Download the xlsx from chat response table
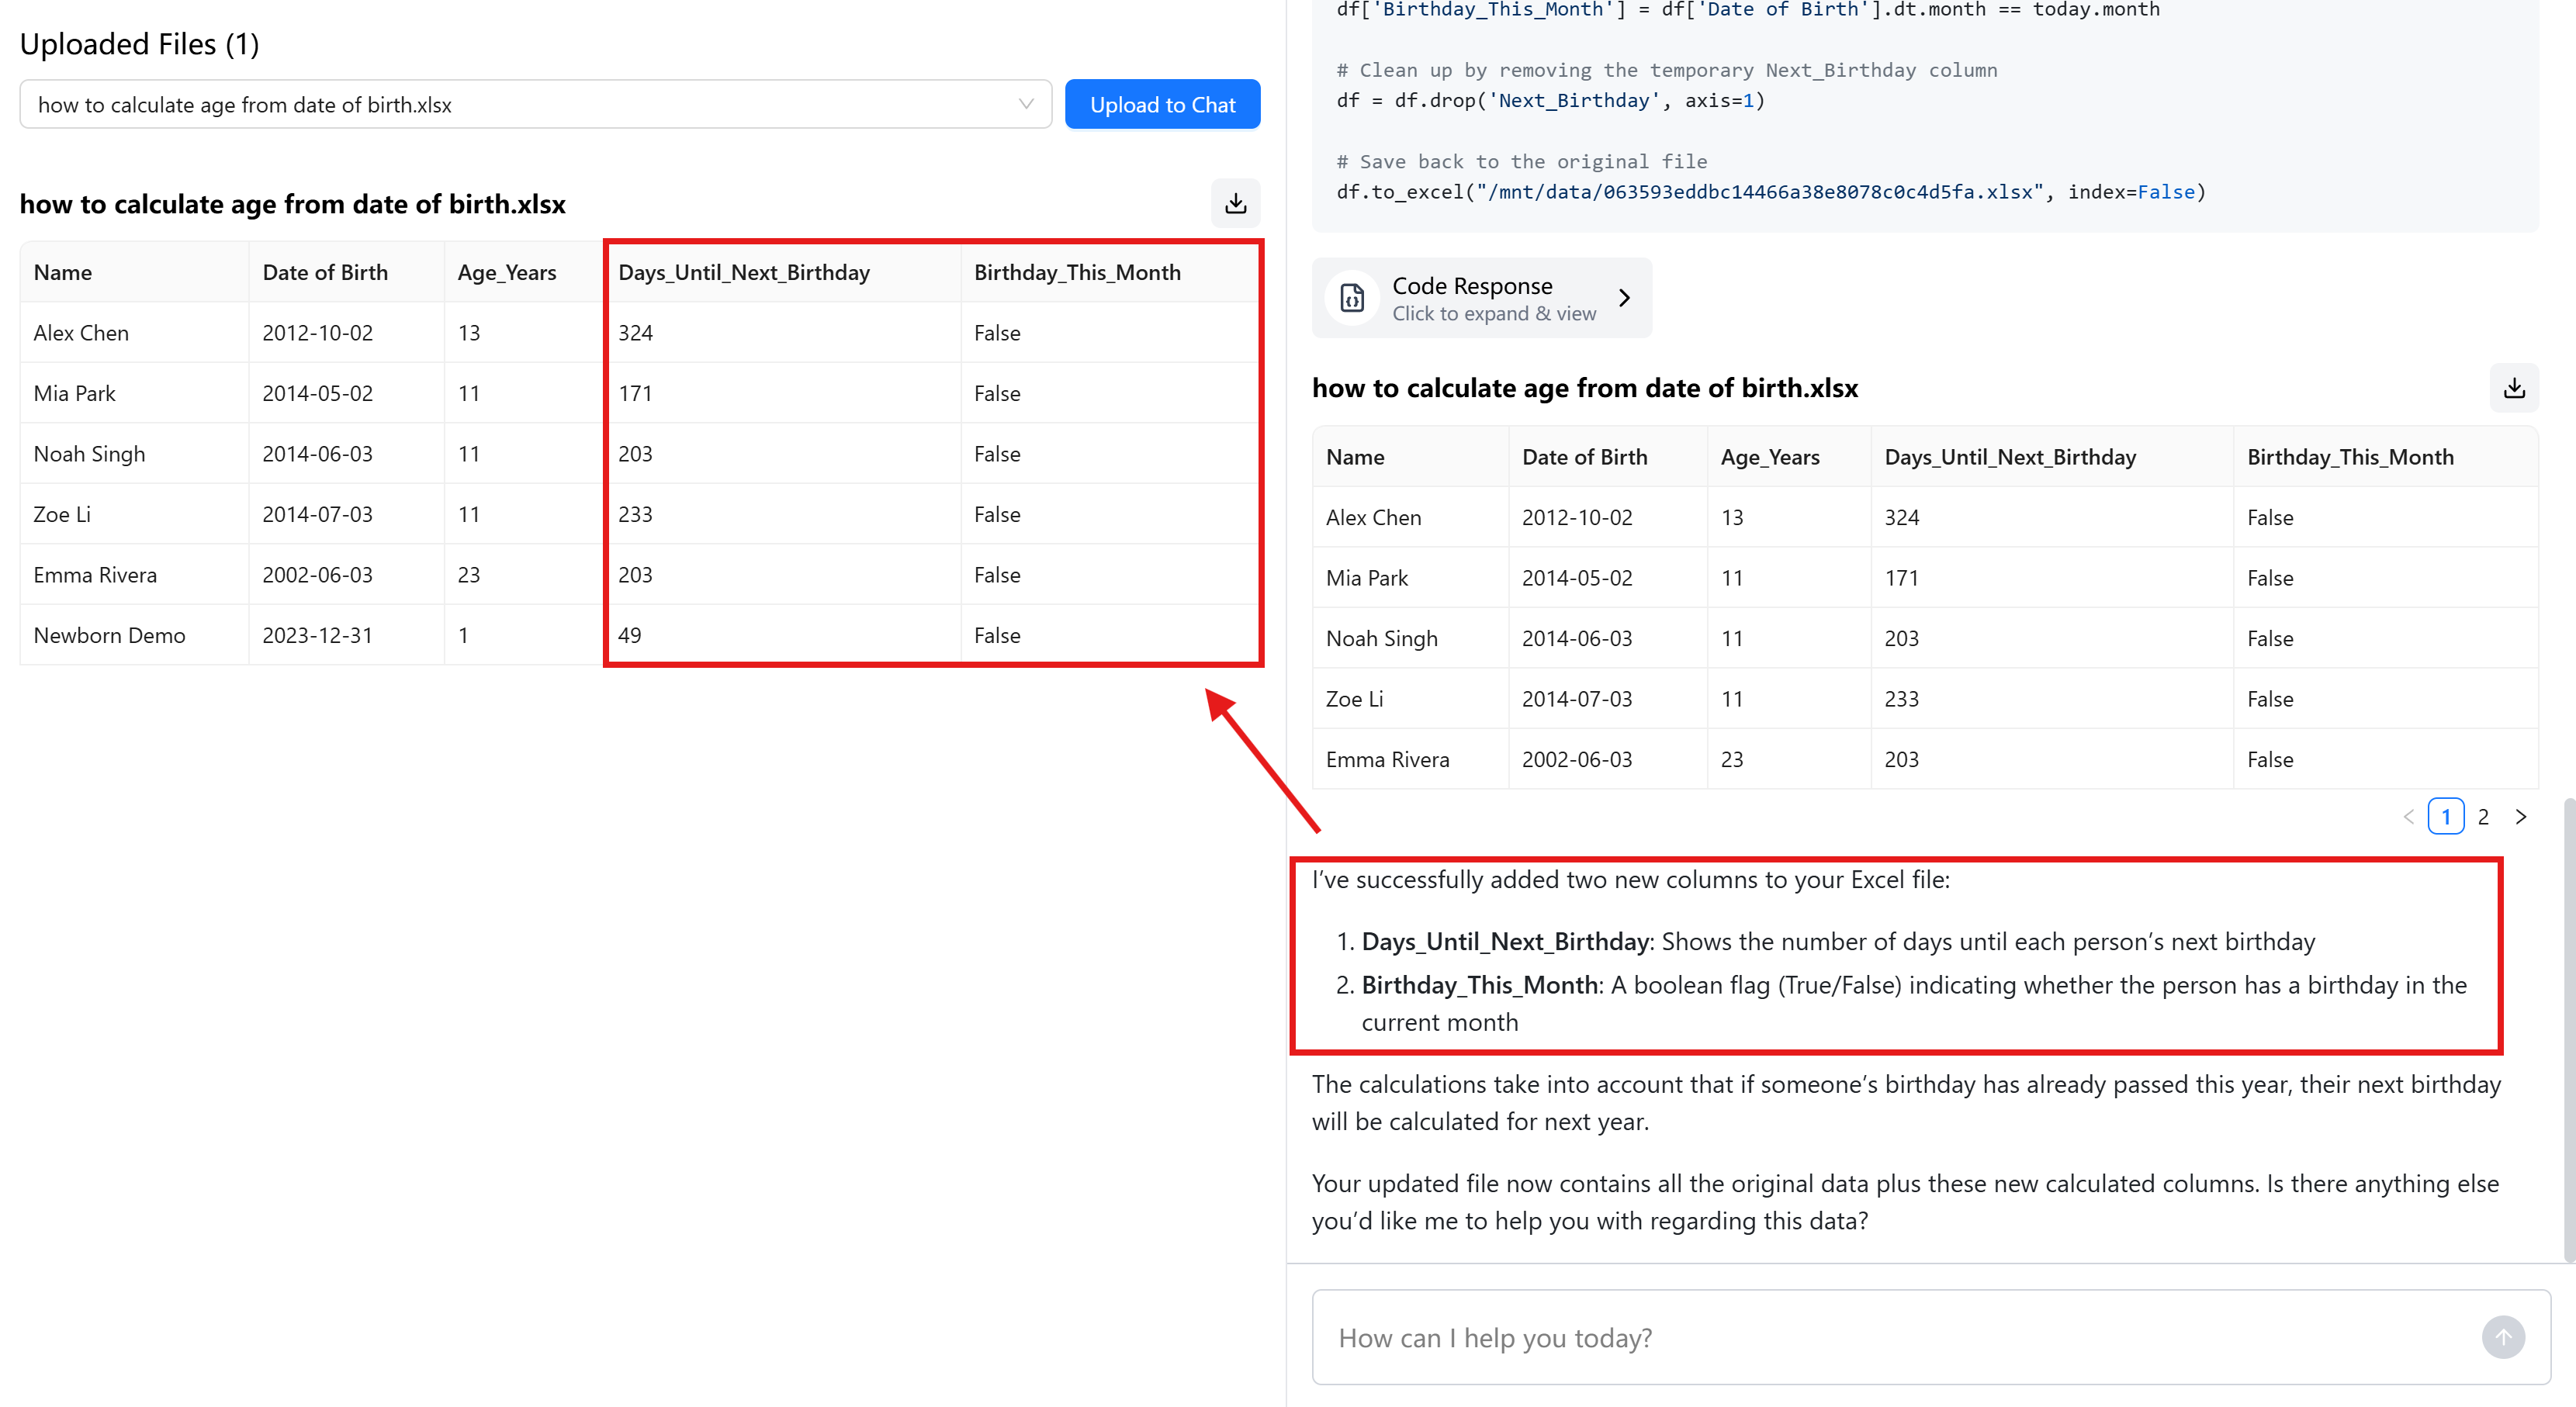2576x1407 pixels. [x=2513, y=388]
